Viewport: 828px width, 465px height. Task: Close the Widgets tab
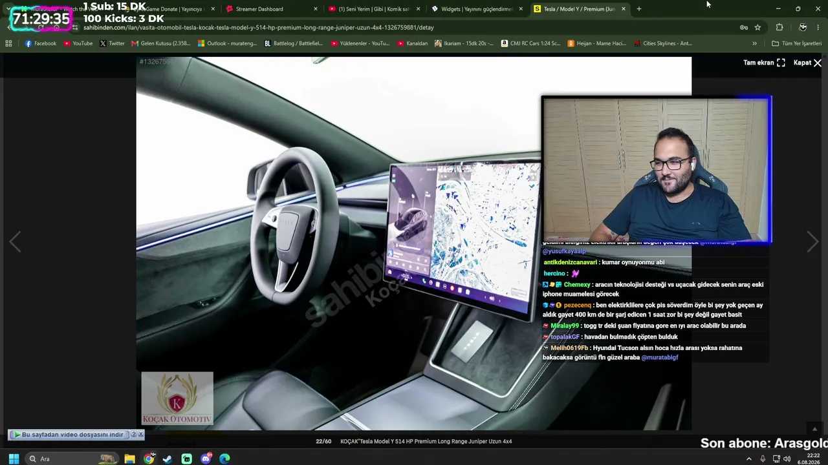coord(521,9)
